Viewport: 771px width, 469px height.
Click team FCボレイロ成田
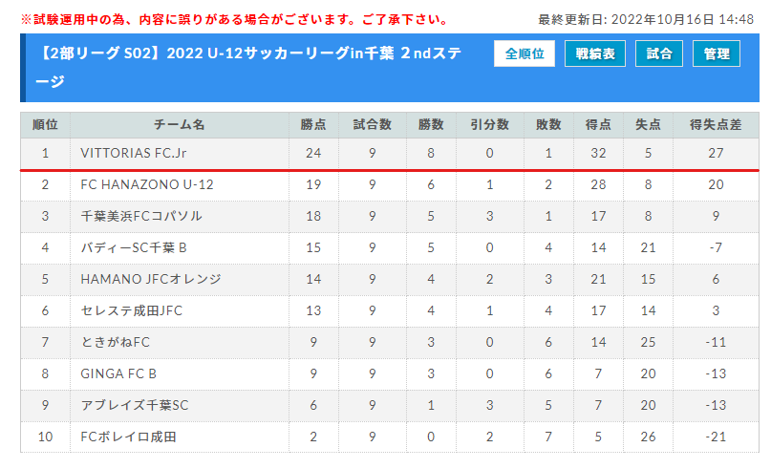point(128,437)
